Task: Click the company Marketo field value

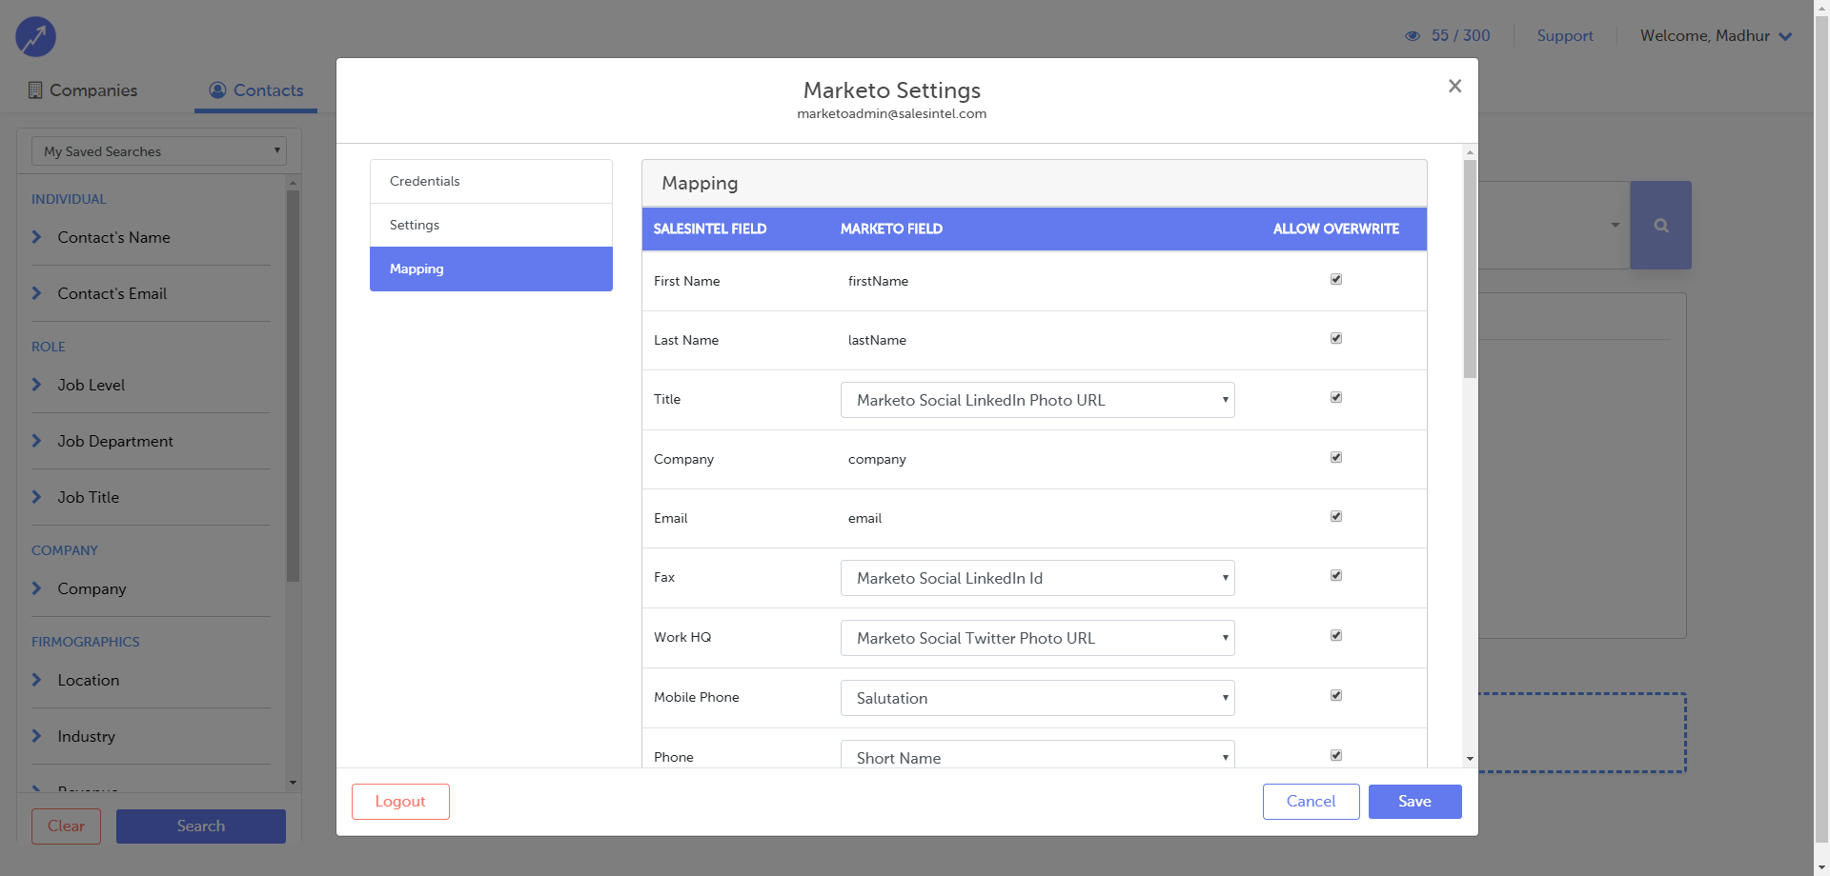Action: coord(877,459)
